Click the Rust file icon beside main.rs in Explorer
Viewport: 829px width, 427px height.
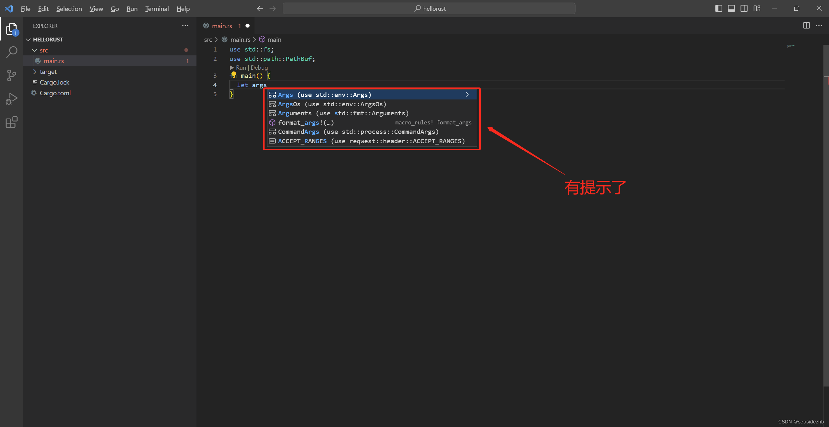tap(38, 61)
